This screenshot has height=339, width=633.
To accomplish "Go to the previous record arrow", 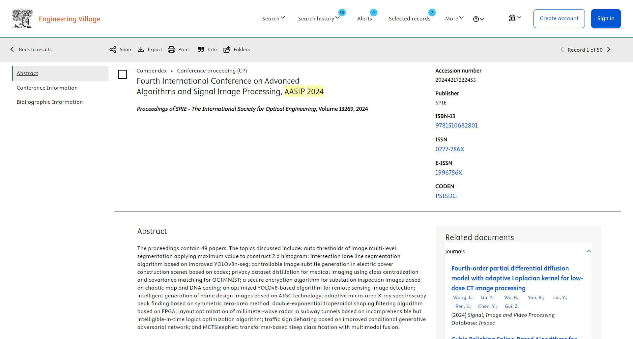I will 562,50.
